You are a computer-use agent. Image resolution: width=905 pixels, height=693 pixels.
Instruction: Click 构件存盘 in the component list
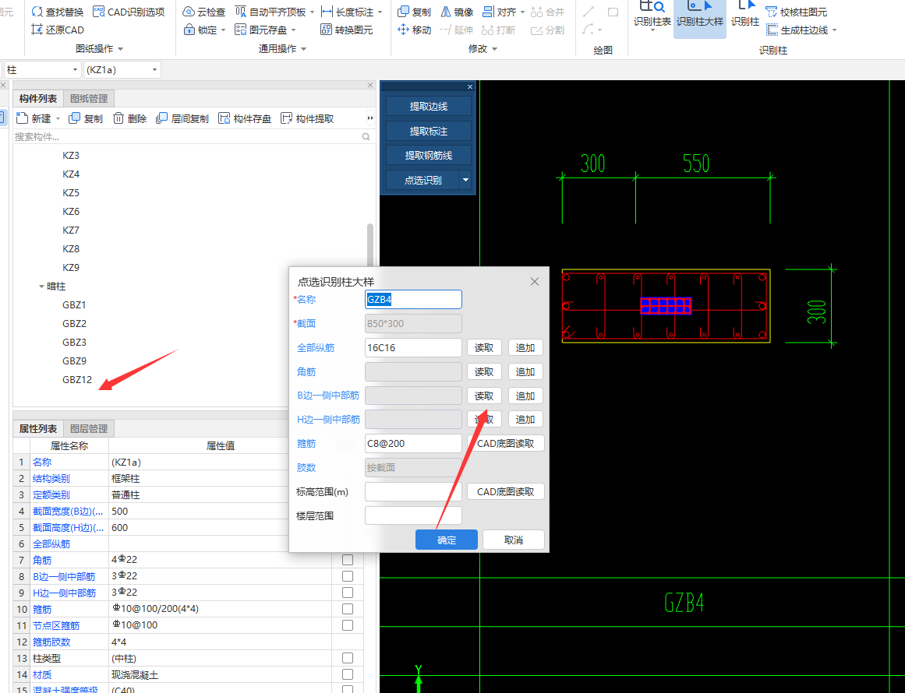[245, 118]
